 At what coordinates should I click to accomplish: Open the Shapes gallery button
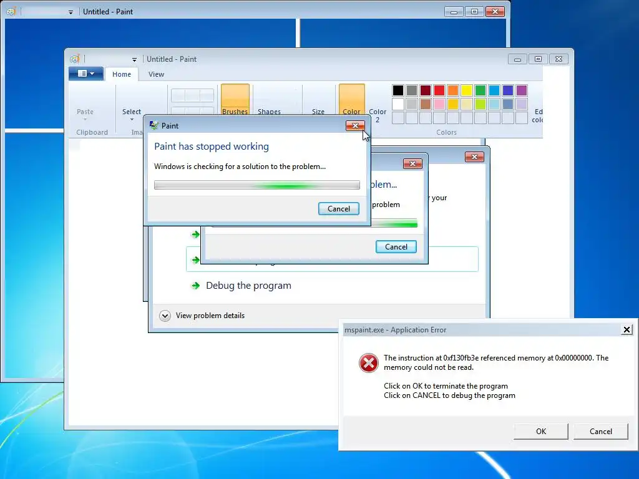[x=269, y=100]
